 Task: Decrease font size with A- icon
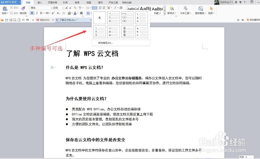[70, 8]
